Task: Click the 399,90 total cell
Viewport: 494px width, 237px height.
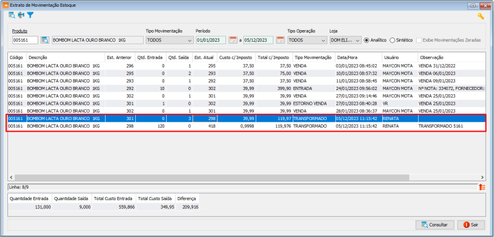Action: click(x=274, y=89)
